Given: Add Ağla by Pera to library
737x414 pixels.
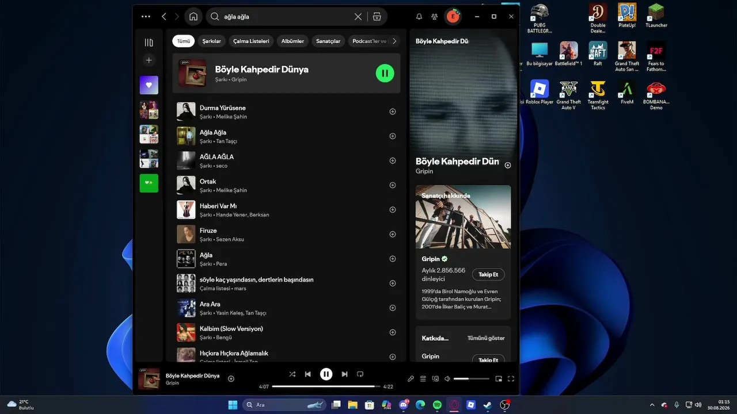Looking at the screenshot, I should (393, 259).
